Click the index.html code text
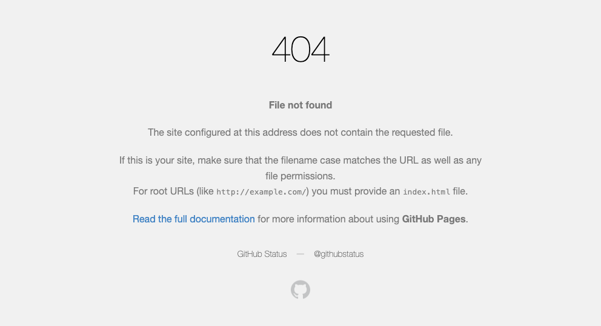The height and width of the screenshot is (326, 601). tap(427, 191)
